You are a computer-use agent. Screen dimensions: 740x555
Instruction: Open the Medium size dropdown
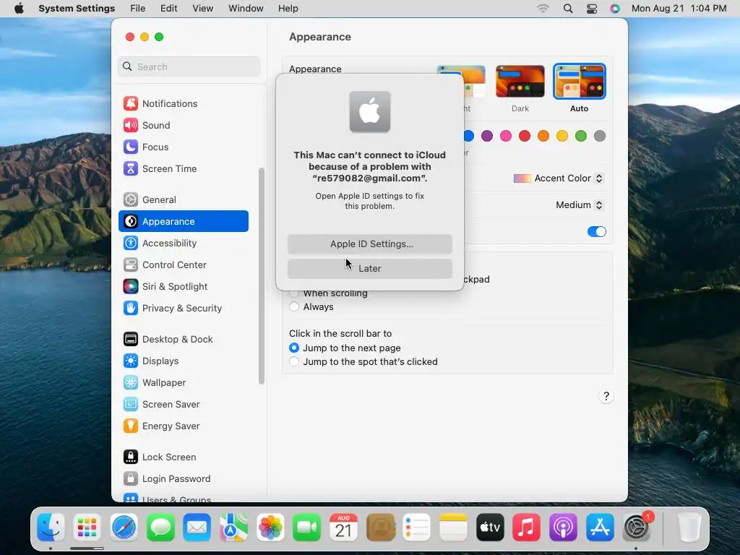pyautogui.click(x=579, y=205)
